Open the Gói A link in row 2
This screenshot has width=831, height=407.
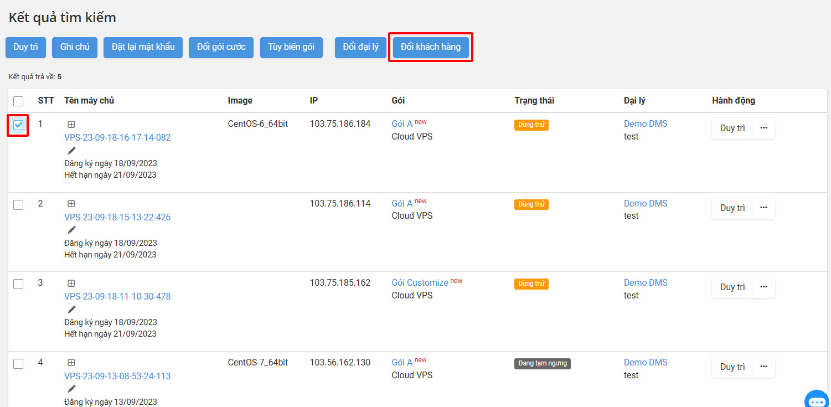tap(402, 203)
